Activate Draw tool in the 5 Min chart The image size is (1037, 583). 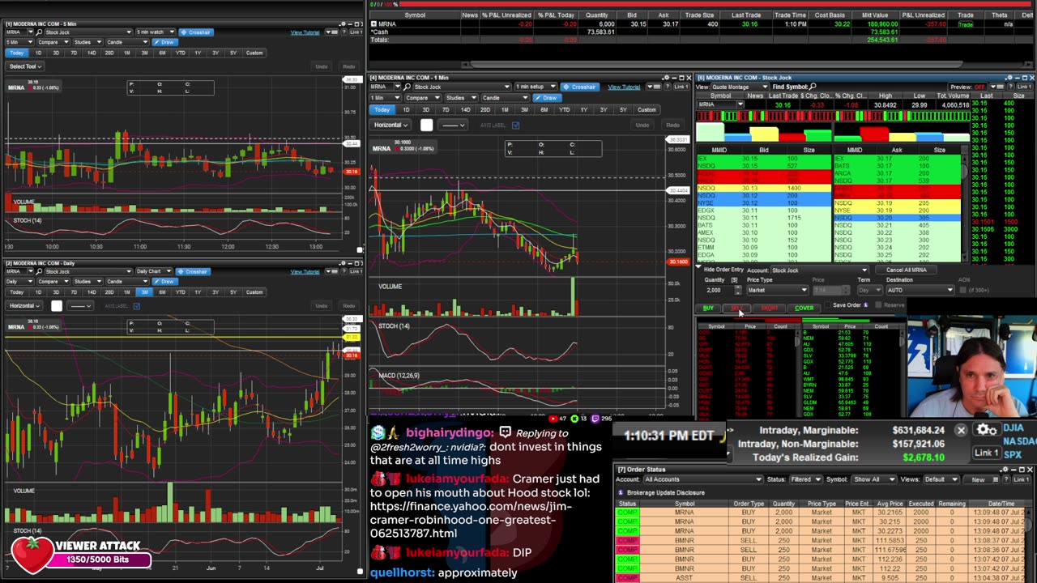pyautogui.click(x=166, y=42)
